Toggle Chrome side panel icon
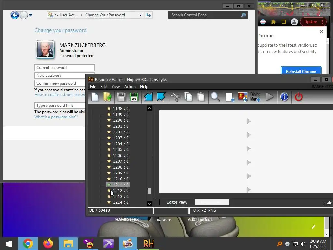The width and height of the screenshot is (333, 250). 284,22
